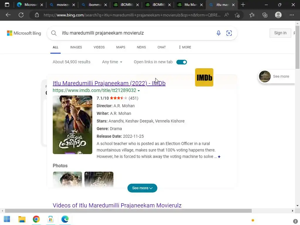Switch to CHAT tab
Image resolution: width=300 pixels, height=225 pixels.
tap(161, 47)
